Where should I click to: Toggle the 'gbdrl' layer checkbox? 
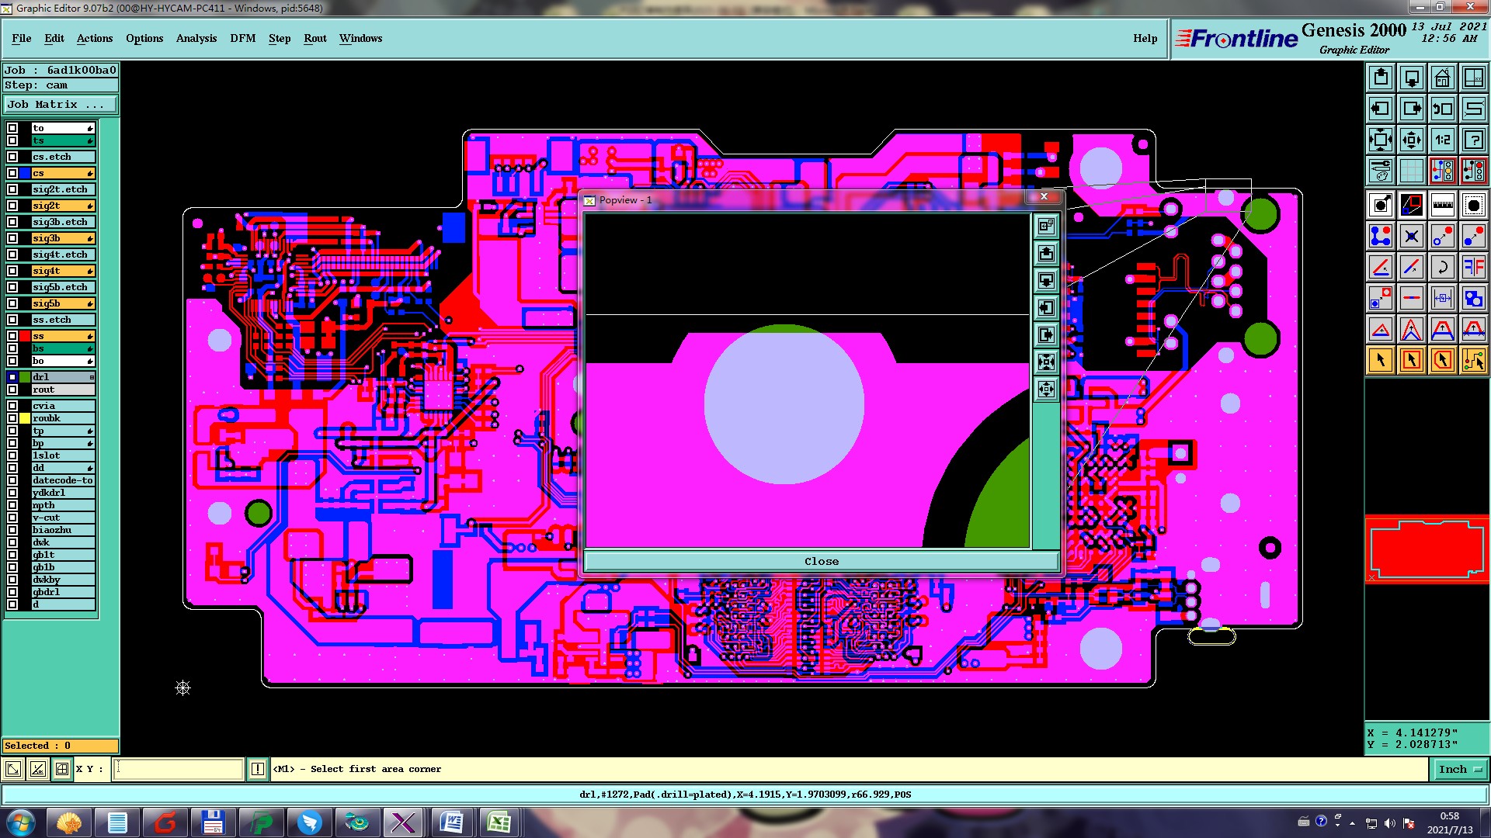coord(12,592)
